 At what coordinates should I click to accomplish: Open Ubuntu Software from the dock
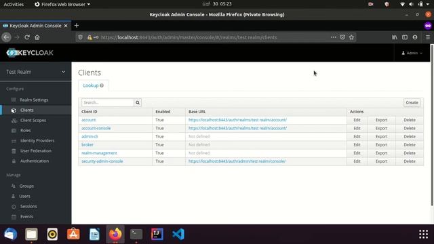tap(73, 234)
